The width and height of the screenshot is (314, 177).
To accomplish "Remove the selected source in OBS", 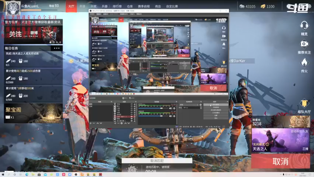I will coord(118,123).
